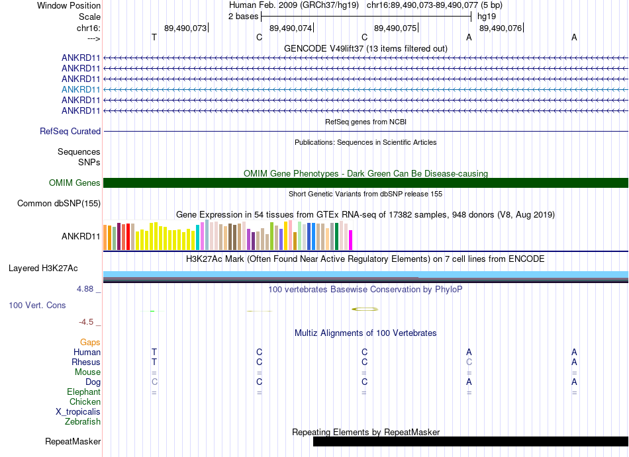The height and width of the screenshot is (457, 629).
Task: Open the OMIM Gene Phenotypes track title
Action: coord(365,173)
